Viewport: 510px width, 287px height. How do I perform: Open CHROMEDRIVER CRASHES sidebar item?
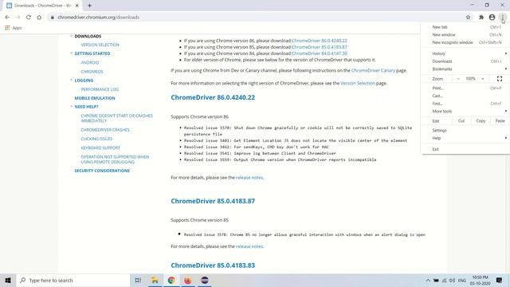[x=105, y=129]
